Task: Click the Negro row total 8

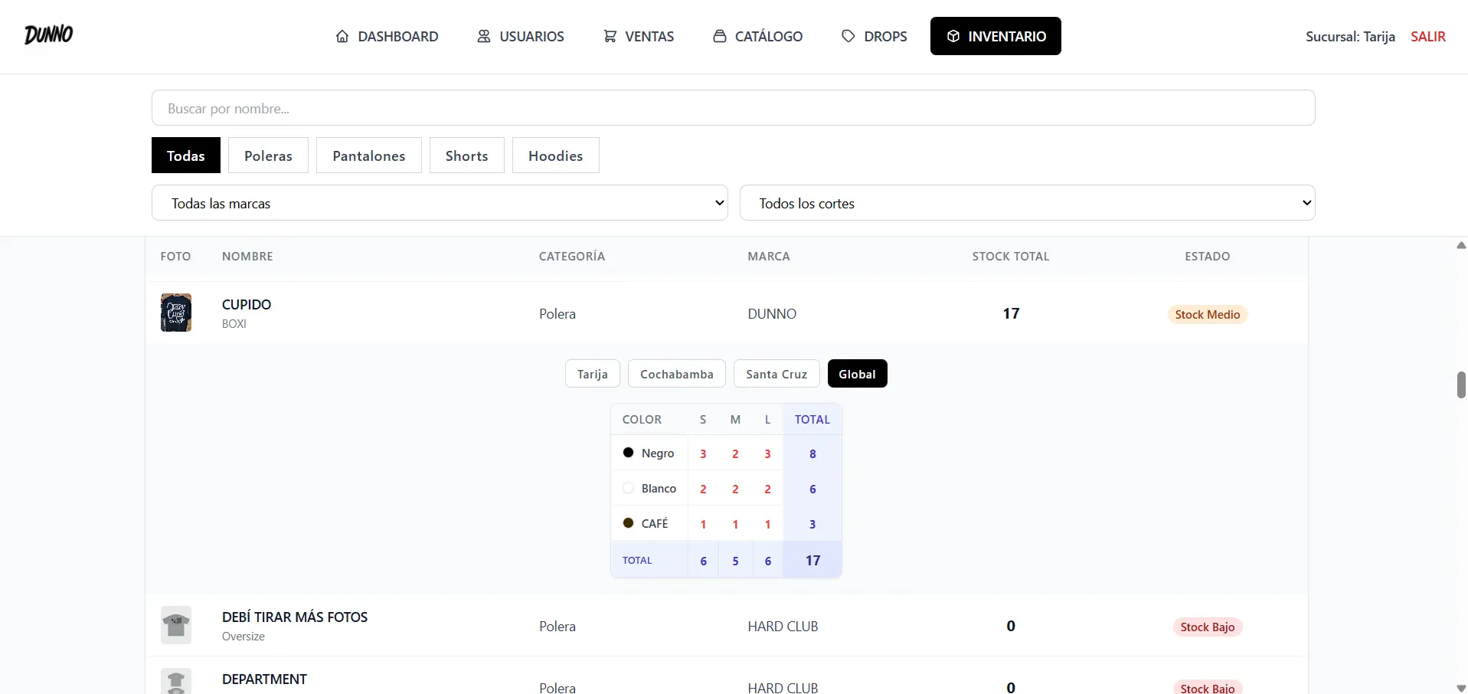Action: [812, 453]
